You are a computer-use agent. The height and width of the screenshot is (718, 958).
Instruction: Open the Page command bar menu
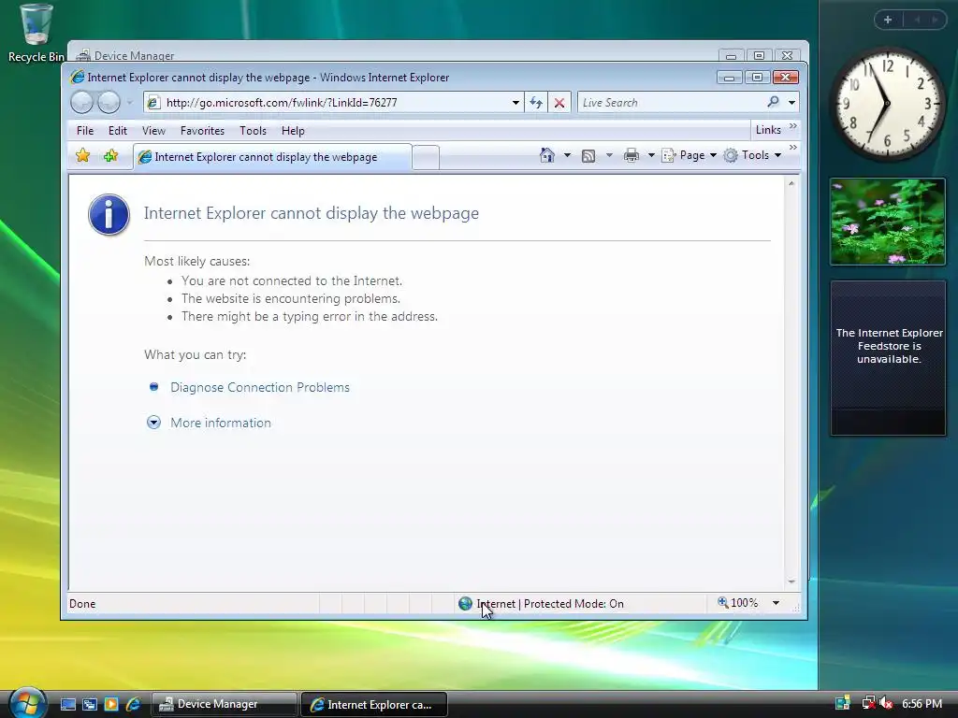coord(689,155)
